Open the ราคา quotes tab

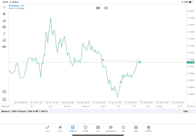pos(47,128)
